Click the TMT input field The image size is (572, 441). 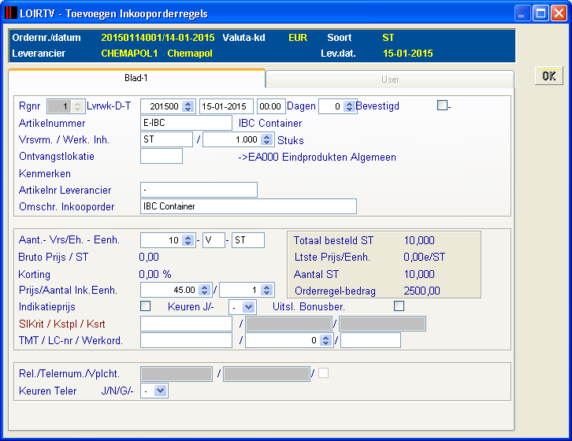point(186,340)
